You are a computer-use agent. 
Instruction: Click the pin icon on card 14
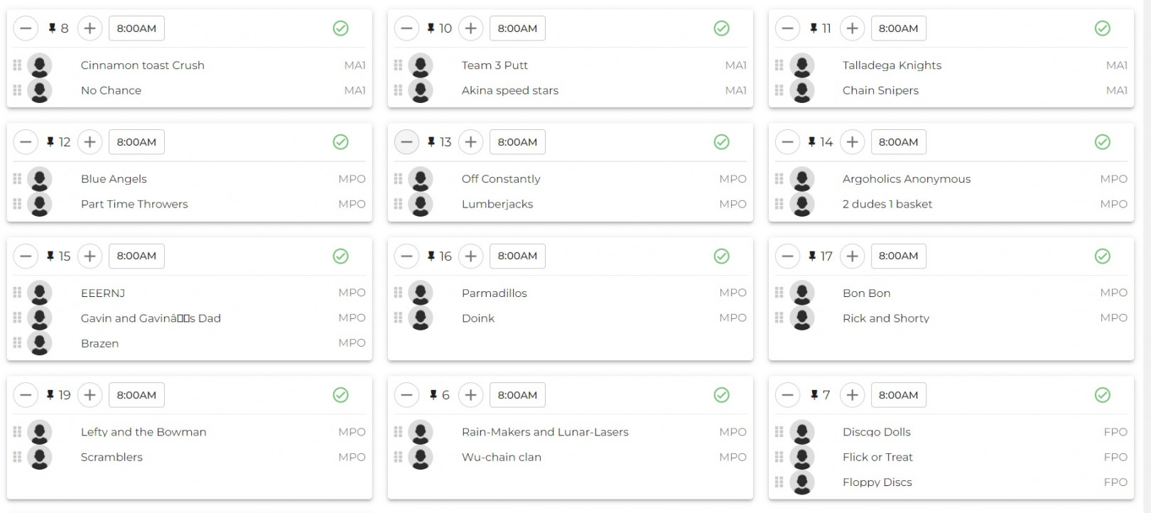click(812, 142)
